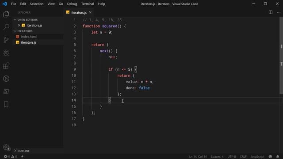Change indentation via Spaces: 4
283x159 pixels.
pyautogui.click(x=217, y=156)
